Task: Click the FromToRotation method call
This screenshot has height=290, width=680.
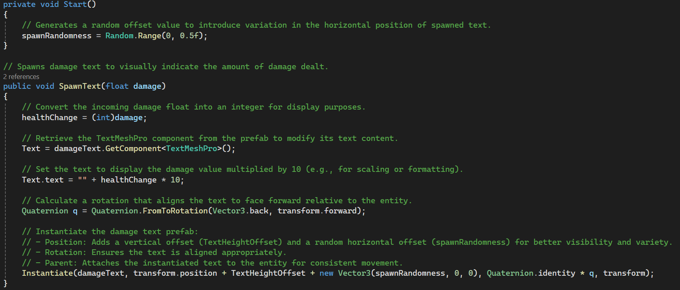Action: (x=175, y=211)
